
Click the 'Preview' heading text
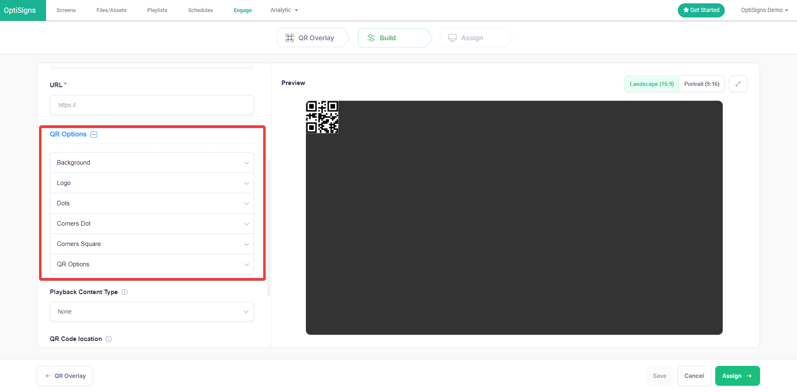click(293, 83)
